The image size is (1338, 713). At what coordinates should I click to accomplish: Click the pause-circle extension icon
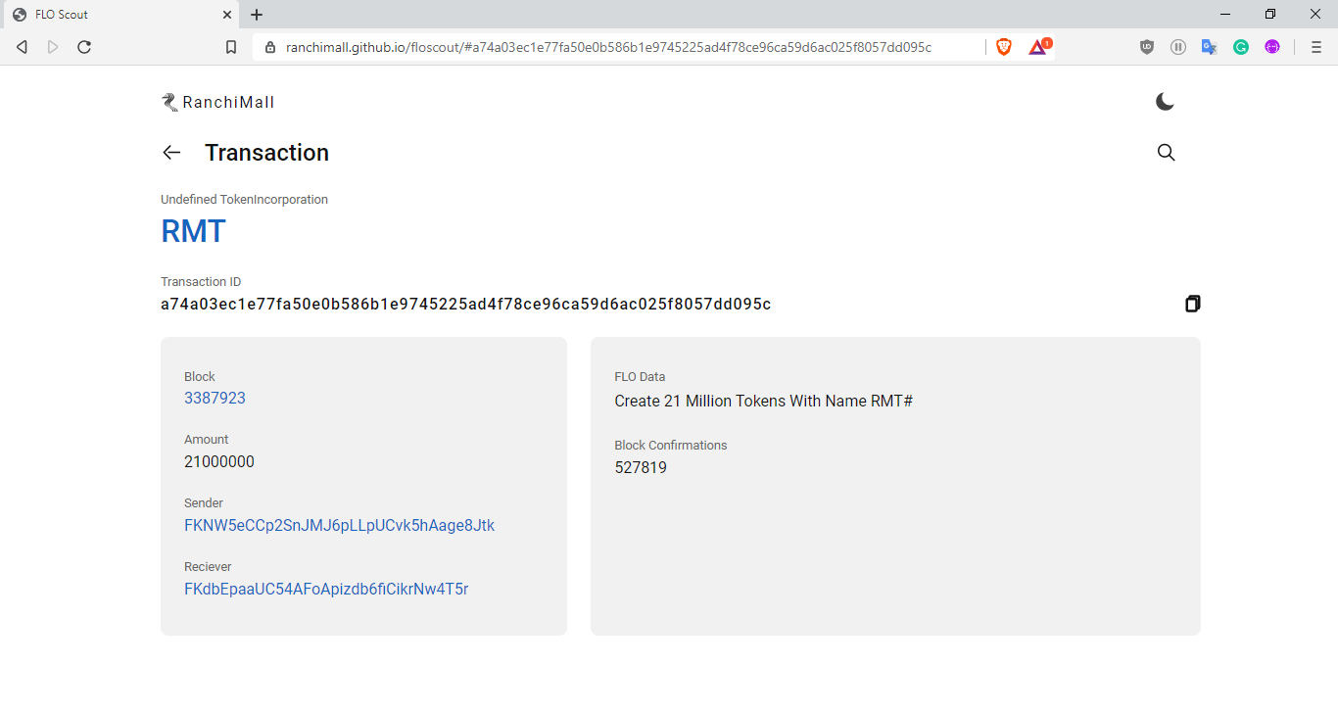[1178, 47]
